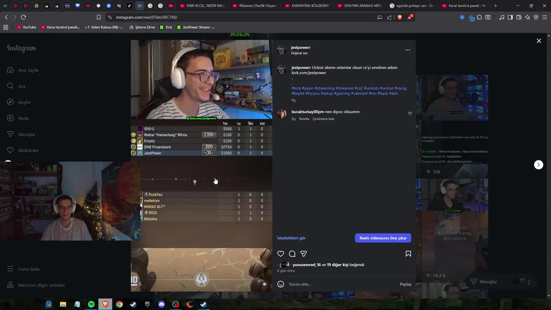This screenshot has width=551, height=310.
Task: Open the three-dot more options menu
Action: (x=408, y=50)
